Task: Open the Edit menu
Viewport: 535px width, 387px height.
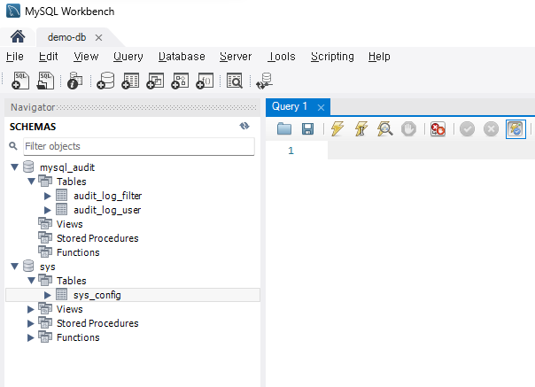Action: [48, 57]
